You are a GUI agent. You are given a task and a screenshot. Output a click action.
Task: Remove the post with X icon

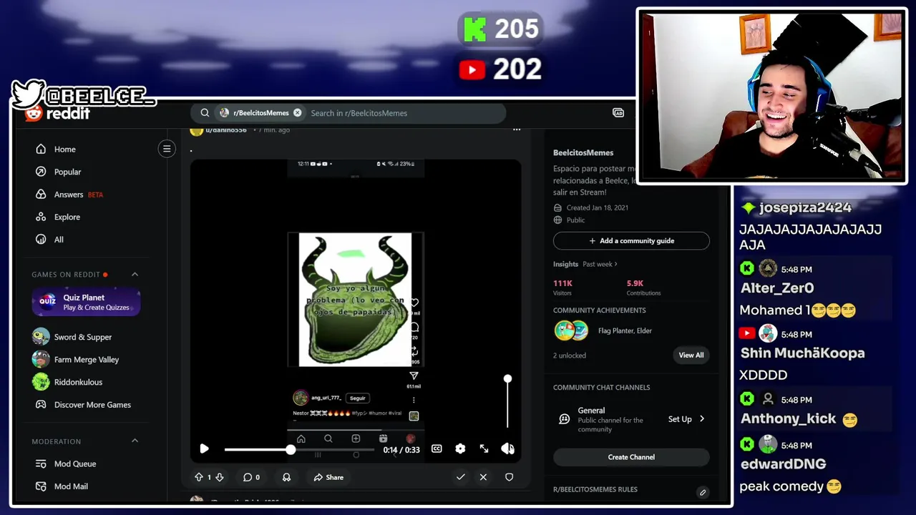coord(483,477)
